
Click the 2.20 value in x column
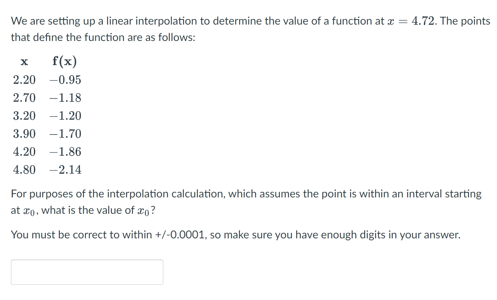(x=24, y=80)
